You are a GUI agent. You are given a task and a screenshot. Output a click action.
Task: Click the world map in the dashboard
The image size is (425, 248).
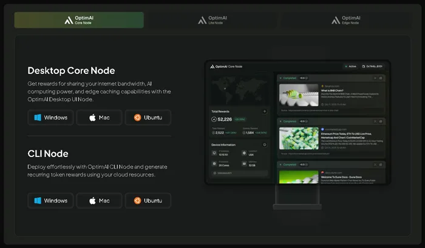point(239,89)
